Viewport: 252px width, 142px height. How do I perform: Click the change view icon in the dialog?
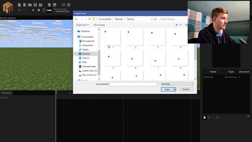(177, 25)
